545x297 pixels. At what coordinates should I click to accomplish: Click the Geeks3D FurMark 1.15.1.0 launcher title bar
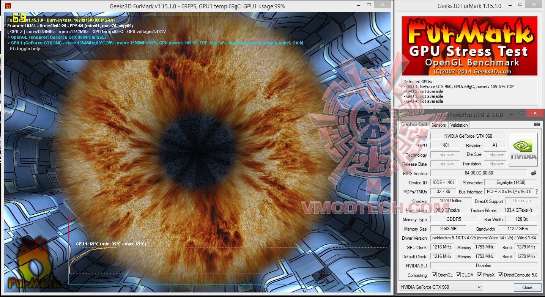click(469, 6)
